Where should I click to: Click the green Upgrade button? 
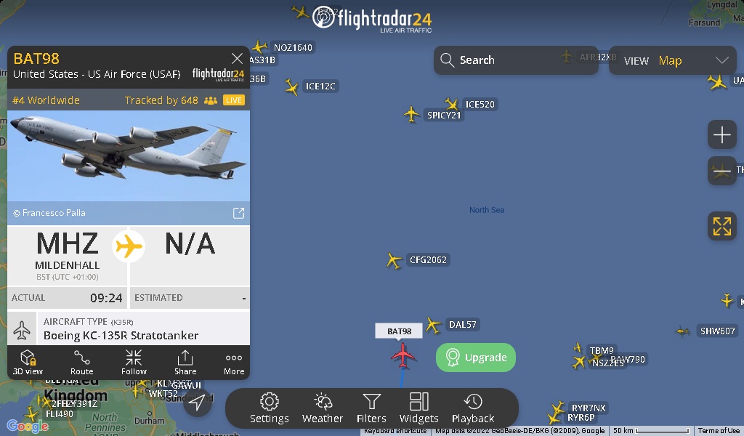(475, 358)
